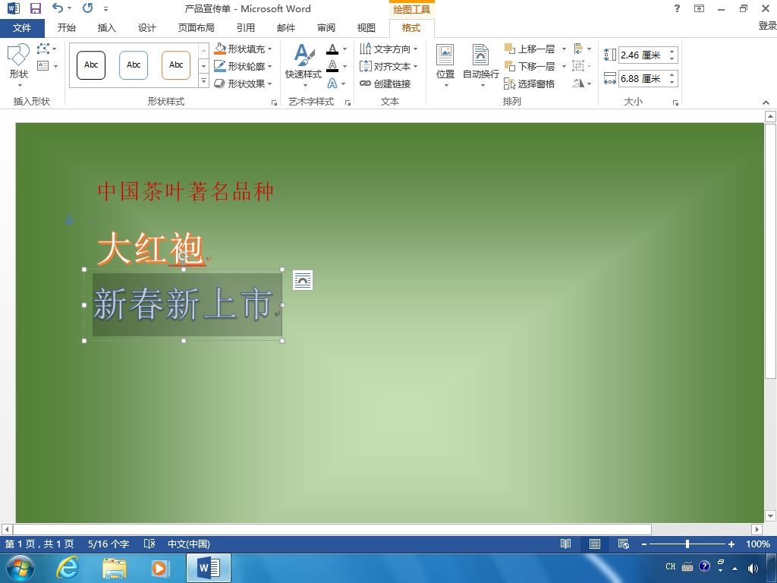Open the Shape Styles dialog launcher
This screenshot has height=583, width=777.
(x=274, y=102)
